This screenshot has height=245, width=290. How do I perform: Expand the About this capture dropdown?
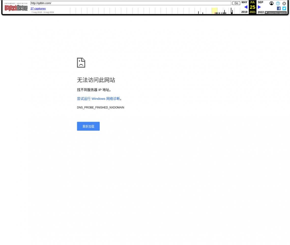click(x=276, y=13)
